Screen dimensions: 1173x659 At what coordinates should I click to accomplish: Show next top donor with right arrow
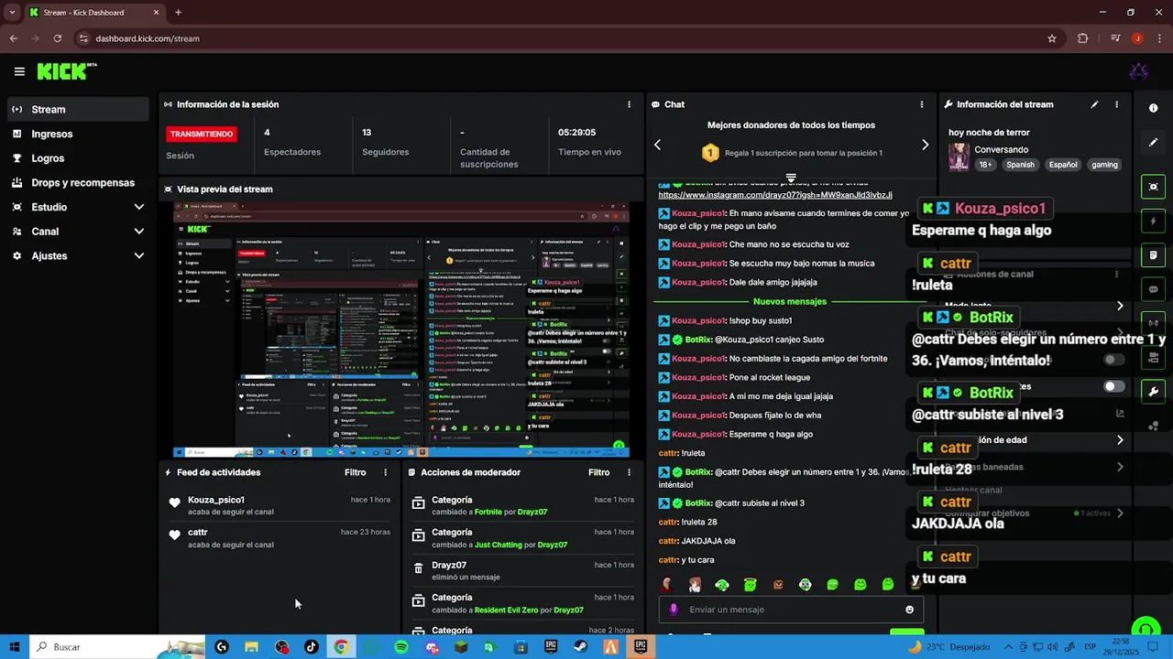(925, 145)
